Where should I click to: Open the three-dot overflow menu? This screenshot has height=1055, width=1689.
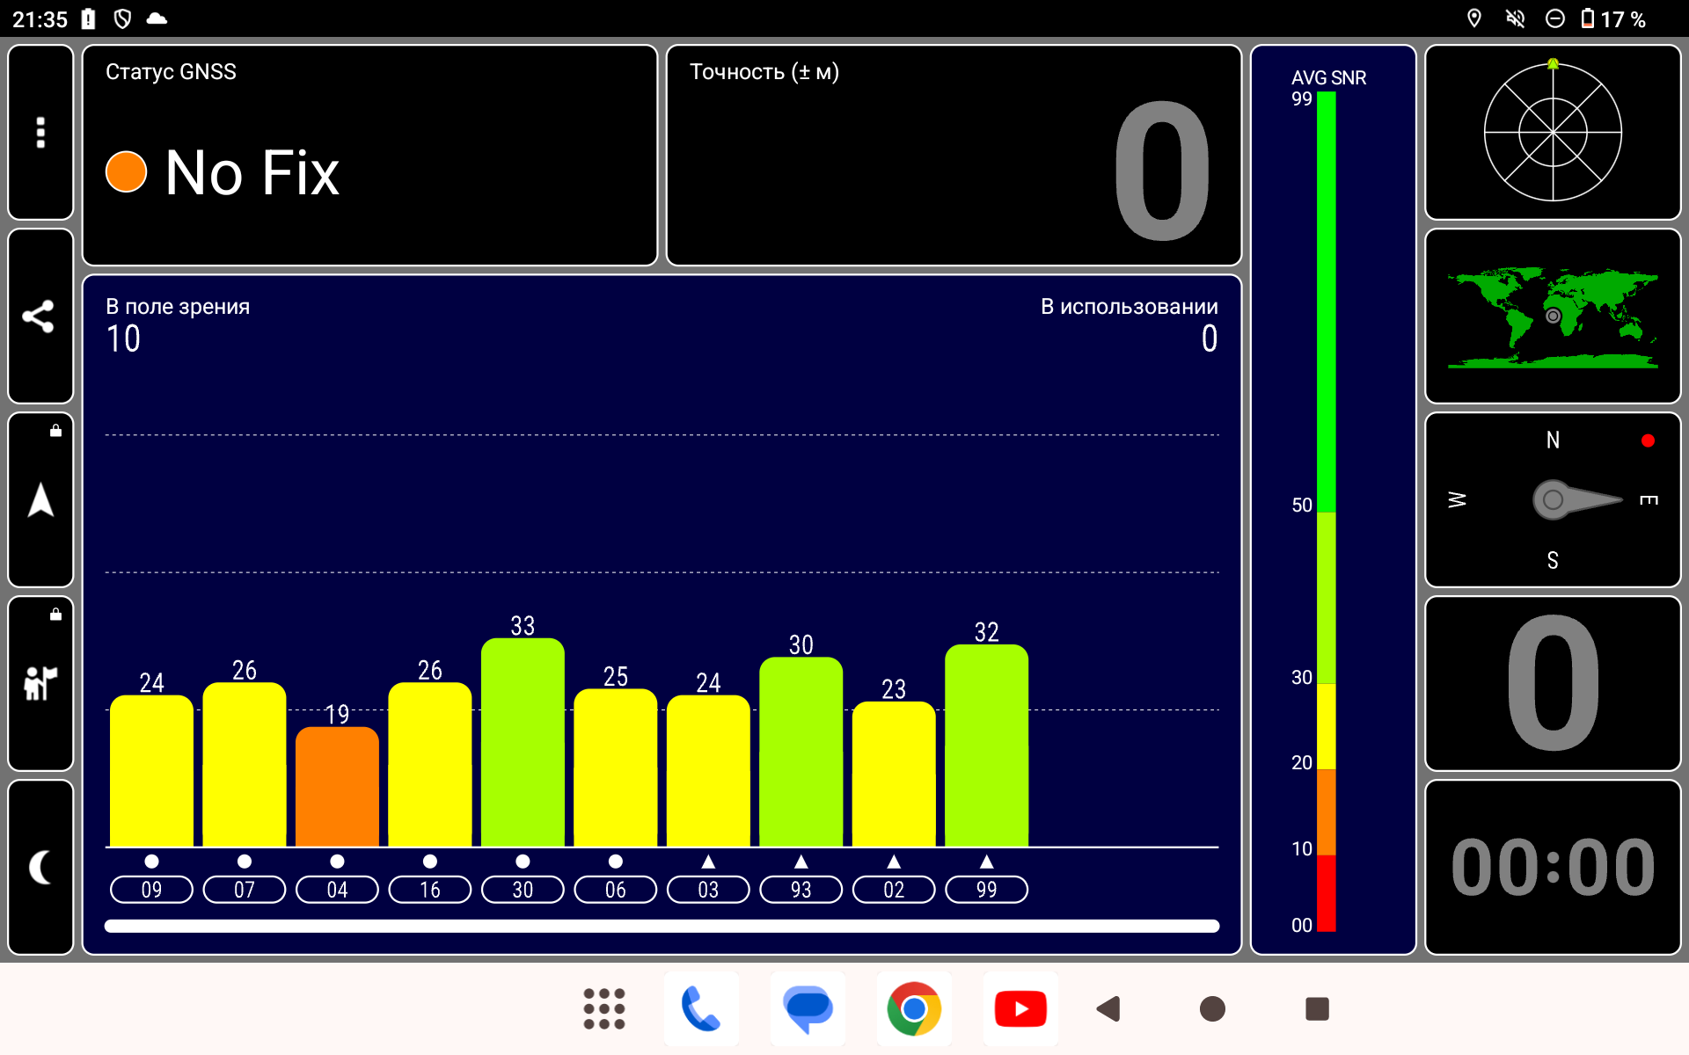click(40, 132)
